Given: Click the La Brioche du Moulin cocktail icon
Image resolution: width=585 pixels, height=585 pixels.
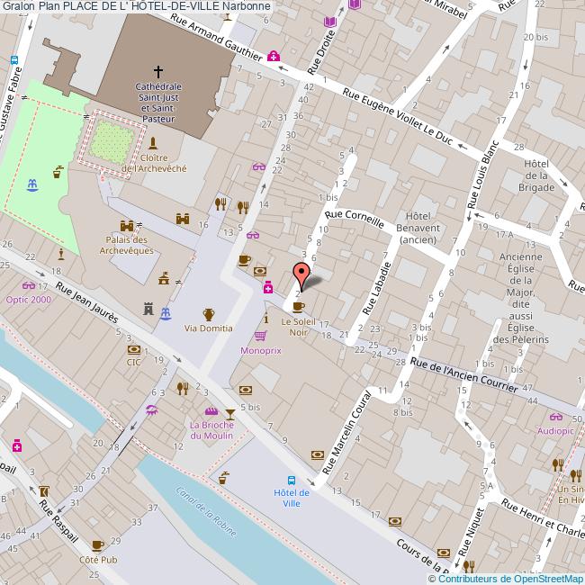Looking at the screenshot, I should tap(230, 412).
